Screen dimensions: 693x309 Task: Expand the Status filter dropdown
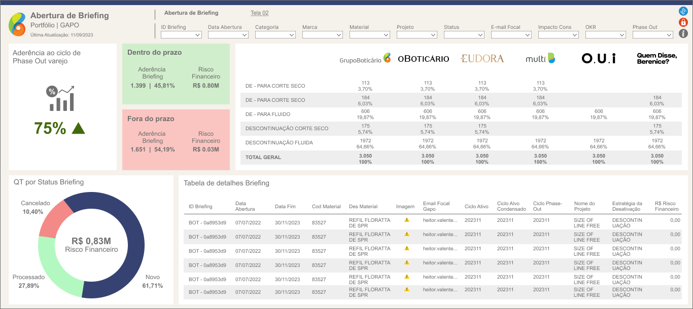(464, 35)
